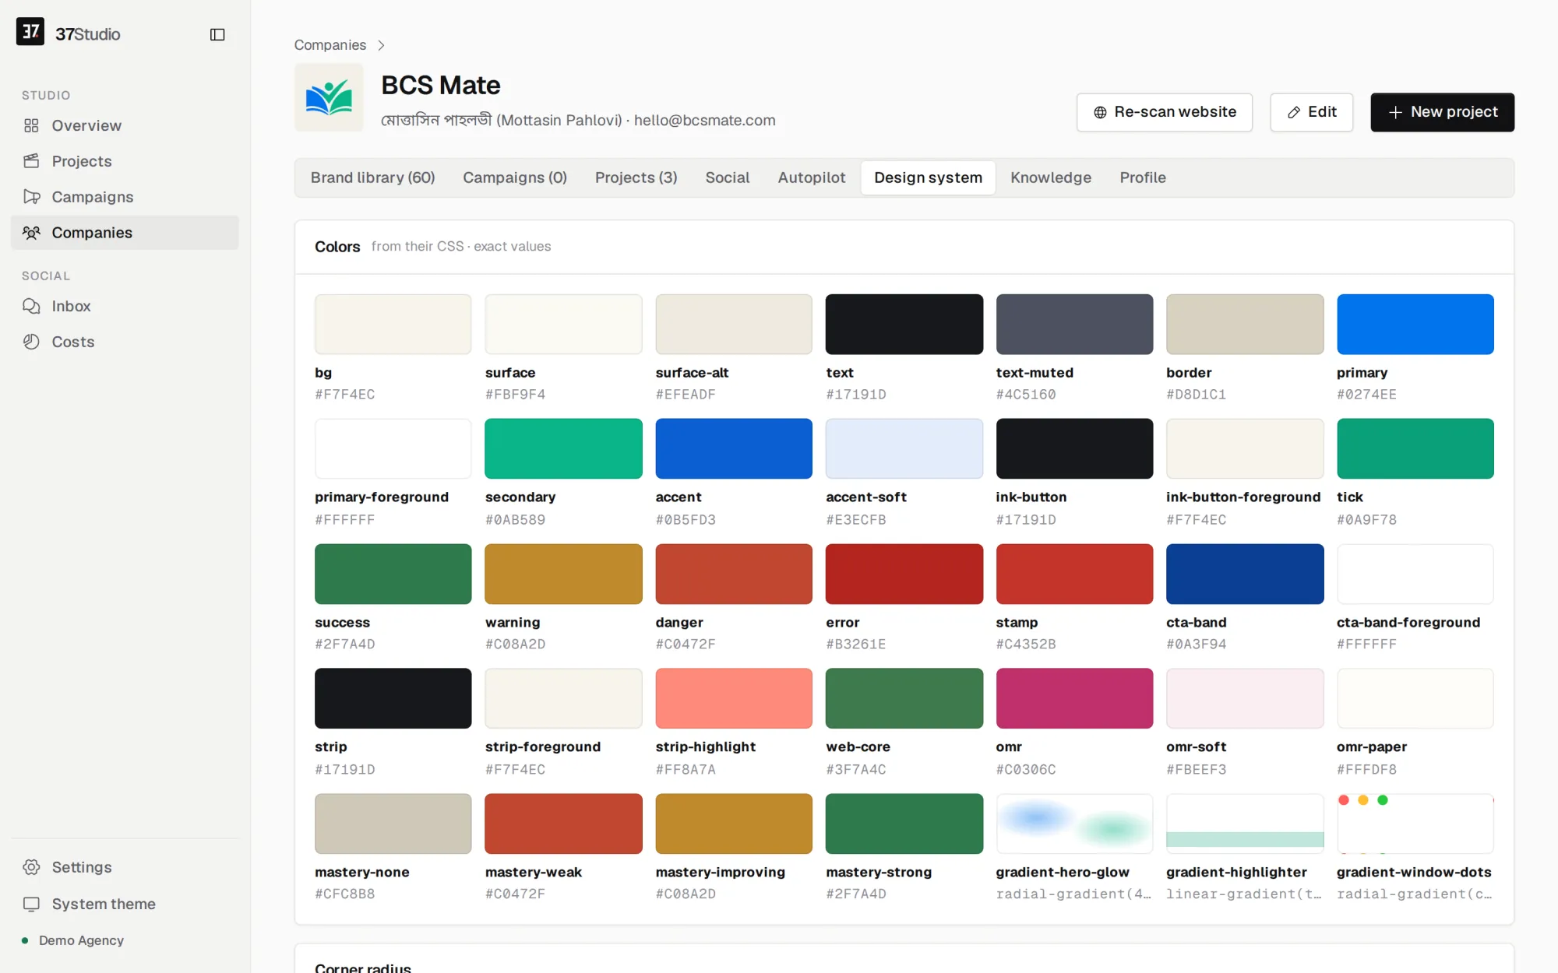Click the Inbox chat bubble icon
1558x973 pixels.
point(31,306)
